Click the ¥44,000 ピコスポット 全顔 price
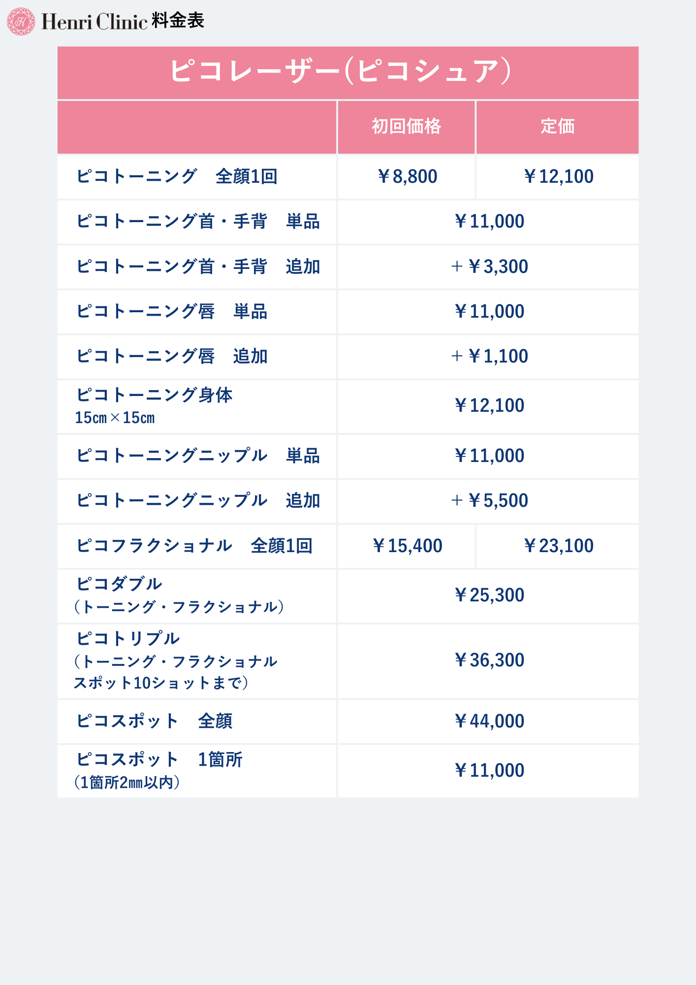Viewport: 696px width, 985px height. 489,721
